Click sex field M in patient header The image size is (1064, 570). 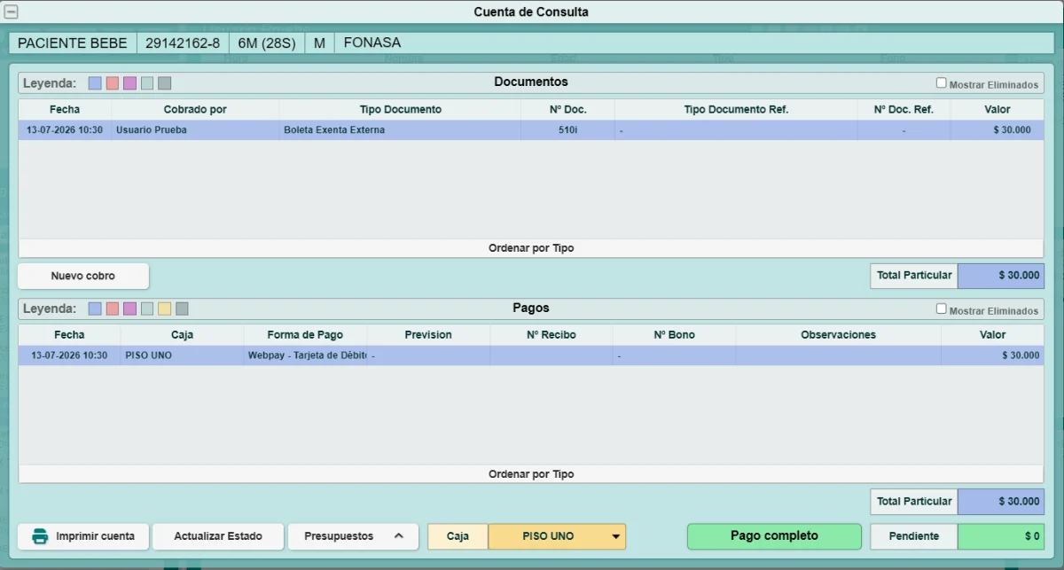(x=319, y=43)
